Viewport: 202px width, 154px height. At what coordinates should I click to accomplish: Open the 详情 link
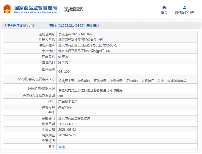[x=61, y=147]
